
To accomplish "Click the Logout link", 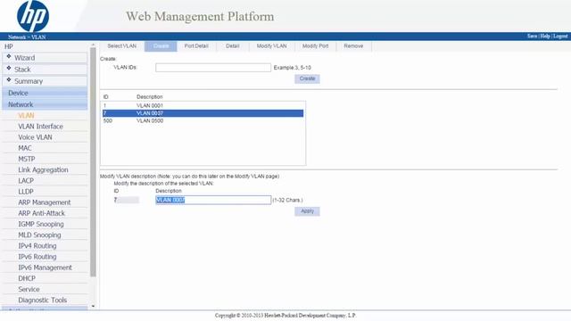I will pyautogui.click(x=560, y=36).
